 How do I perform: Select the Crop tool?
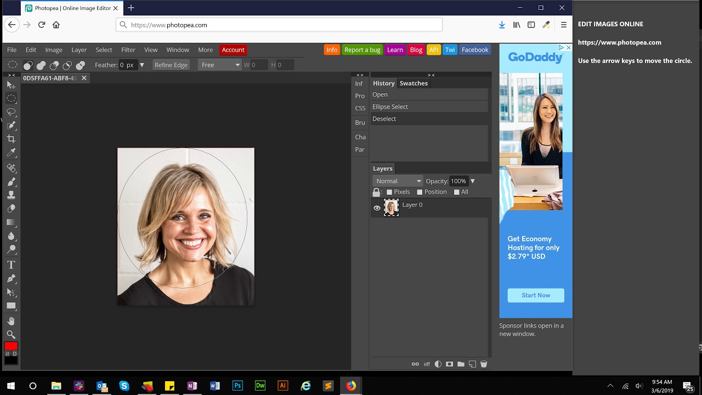11,139
